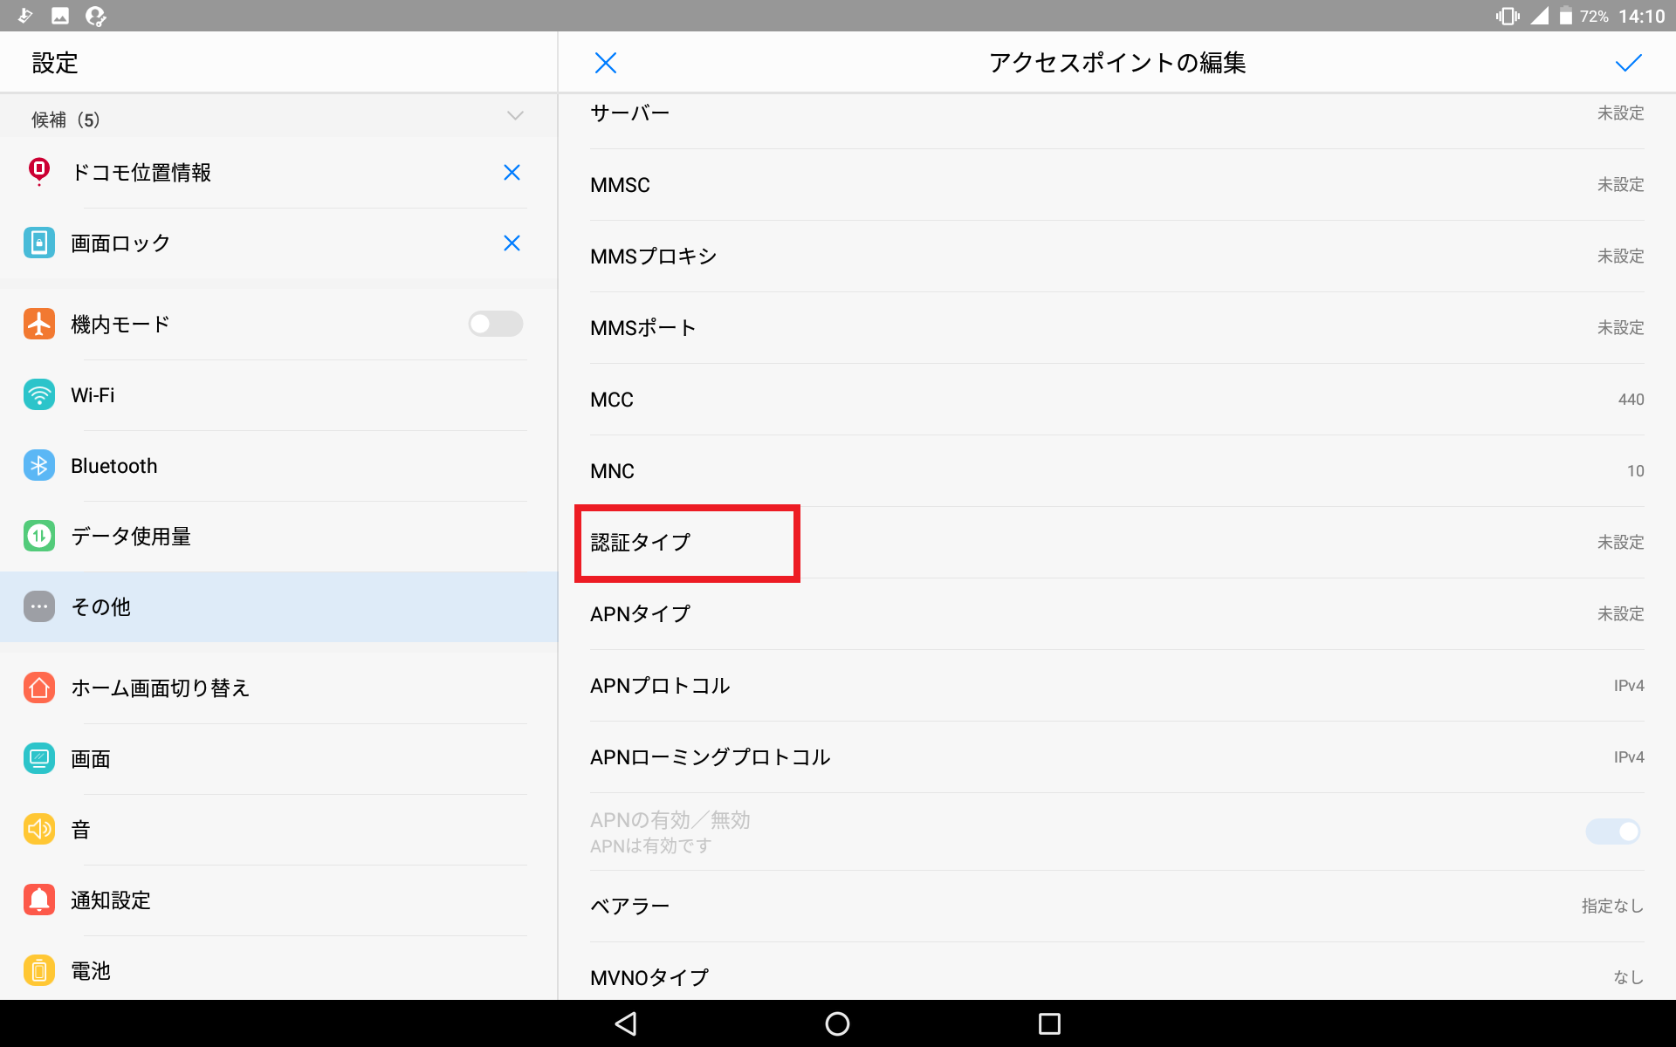Viewport: 1676px width, 1047px height.
Task: Edit the MMSポート setting
Action: point(1116,328)
